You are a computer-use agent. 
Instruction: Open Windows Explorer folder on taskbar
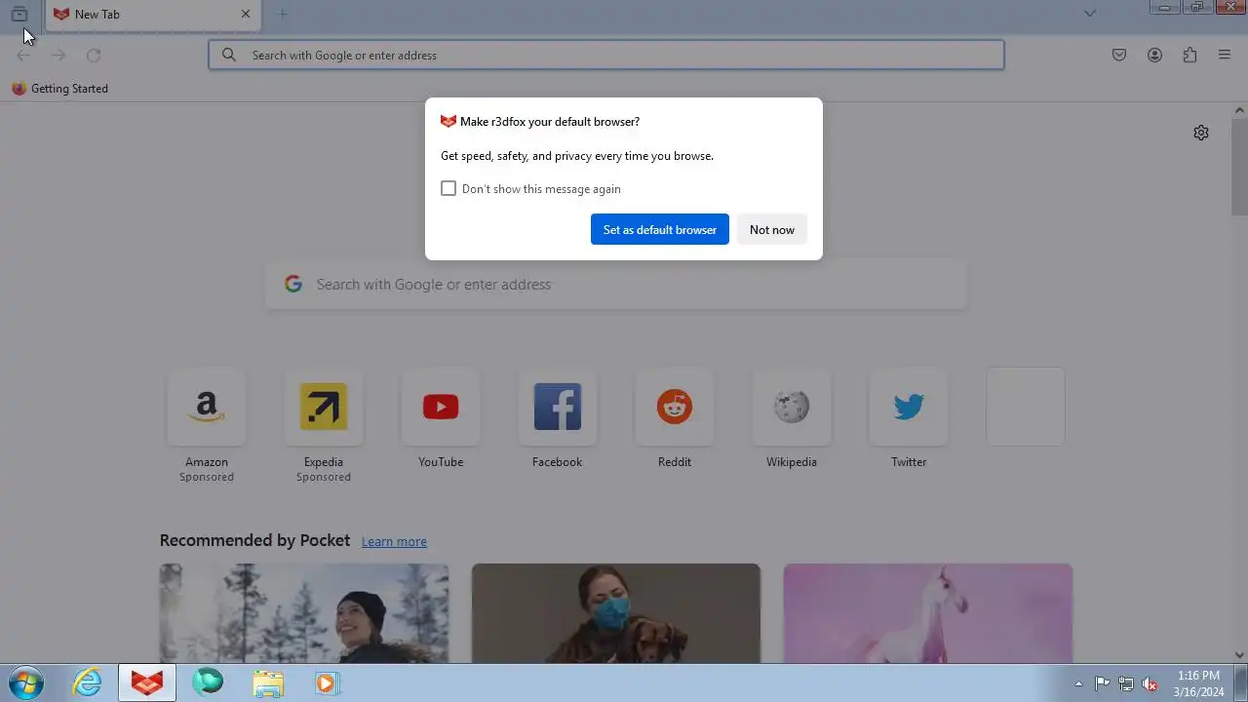(268, 683)
